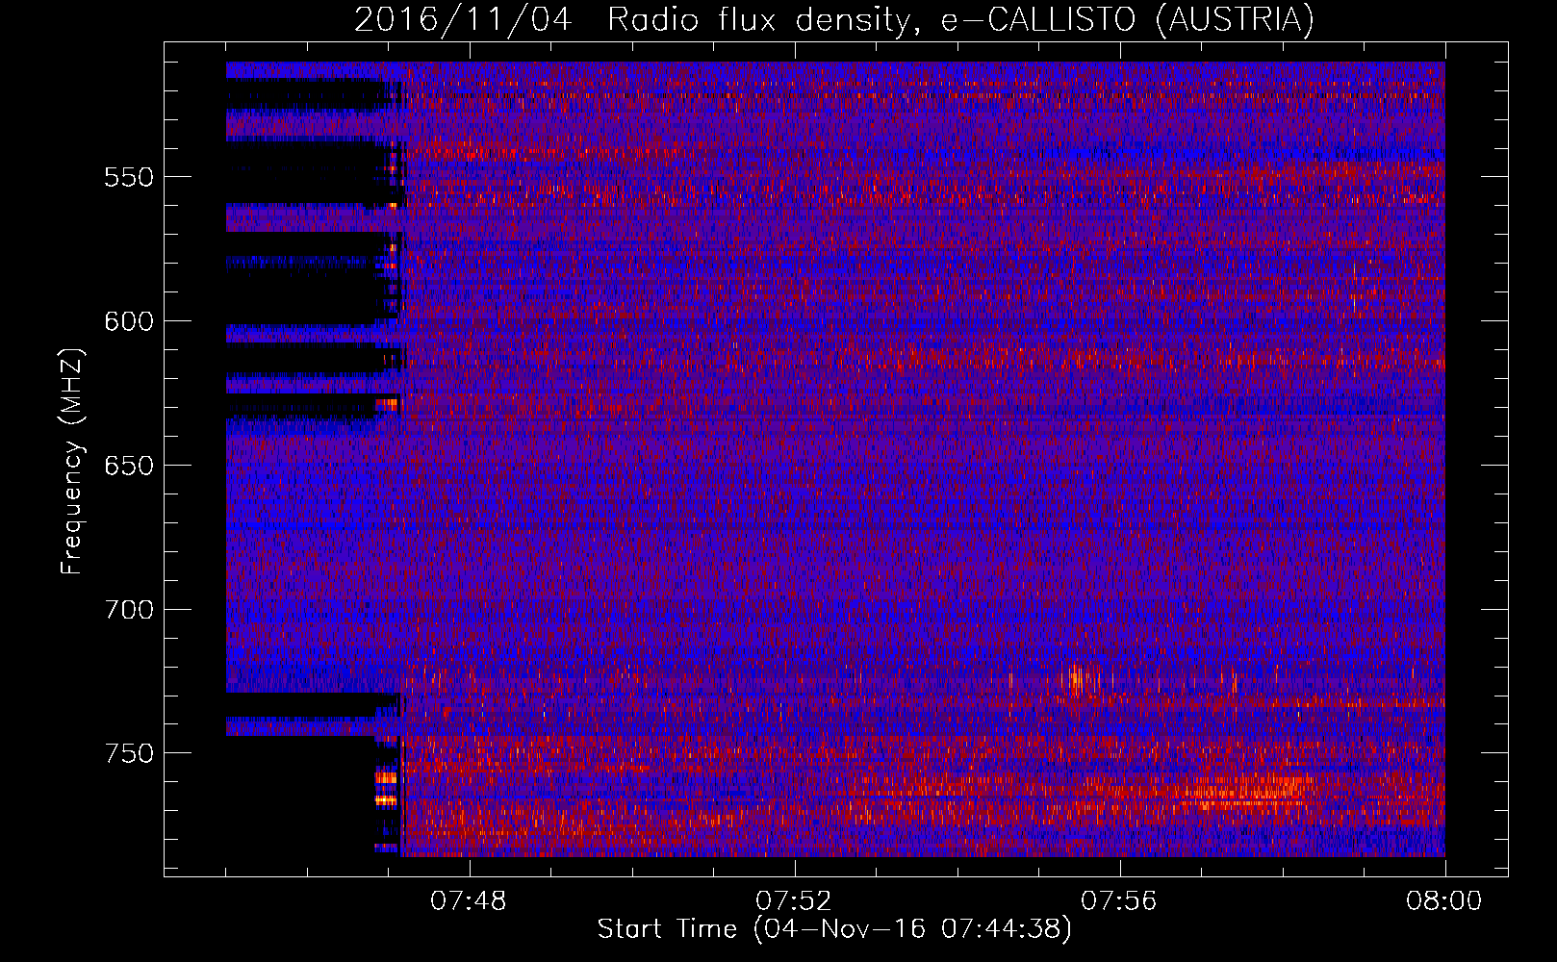Click the 650 frequency tick label
The width and height of the screenshot is (1557, 962).
pyautogui.click(x=129, y=466)
